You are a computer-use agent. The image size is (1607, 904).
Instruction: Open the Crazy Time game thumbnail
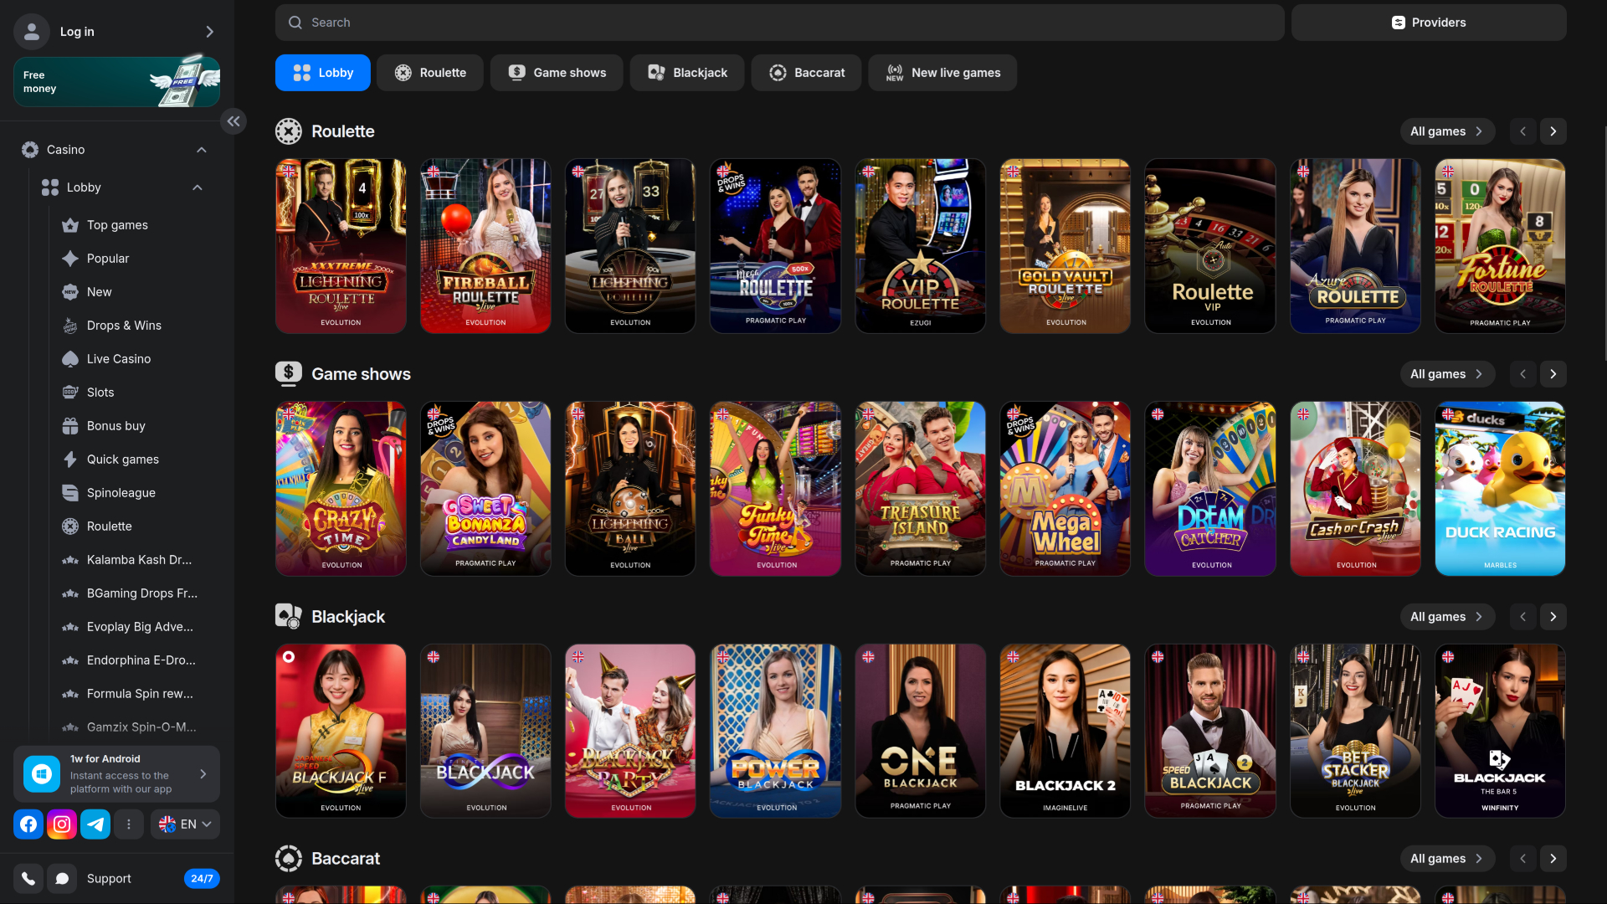coord(340,489)
